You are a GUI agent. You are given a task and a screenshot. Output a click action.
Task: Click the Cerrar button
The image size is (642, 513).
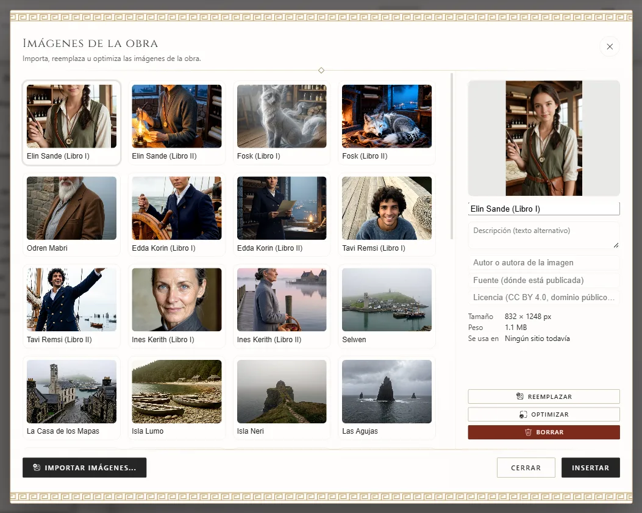point(526,467)
